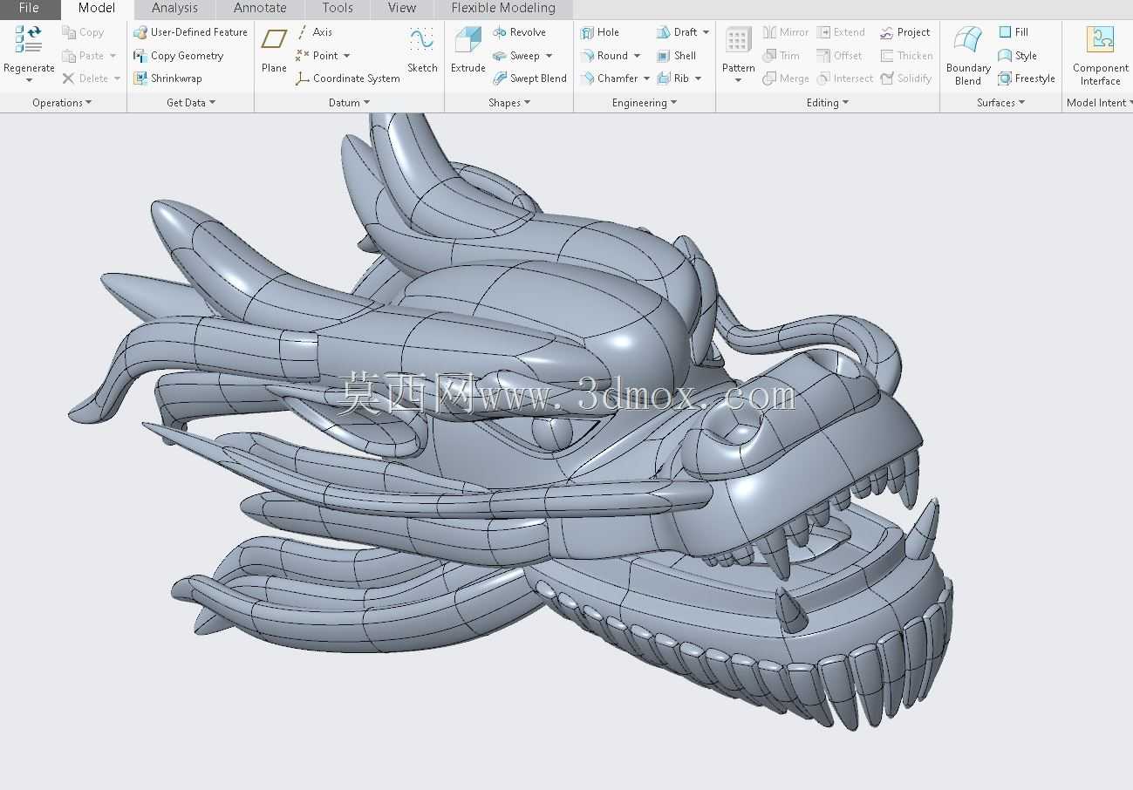
Task: Select the Project tool
Action: 905,32
